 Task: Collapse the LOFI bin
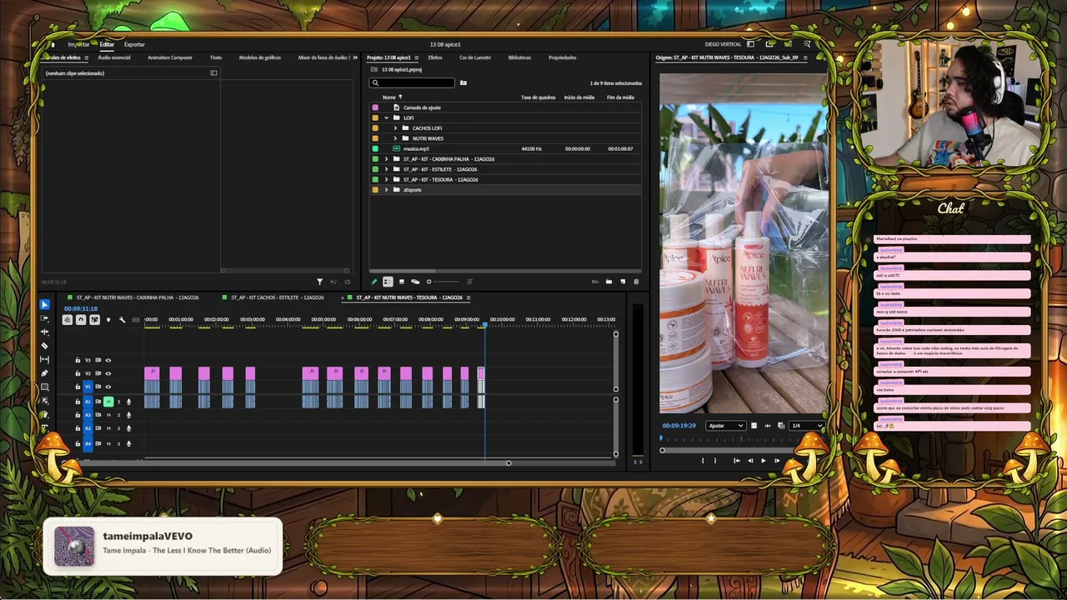[386, 117]
